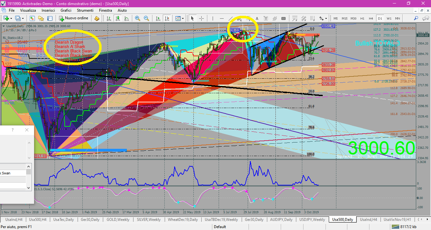
Task: Open the search magnifier icon
Action: click(416, 18)
